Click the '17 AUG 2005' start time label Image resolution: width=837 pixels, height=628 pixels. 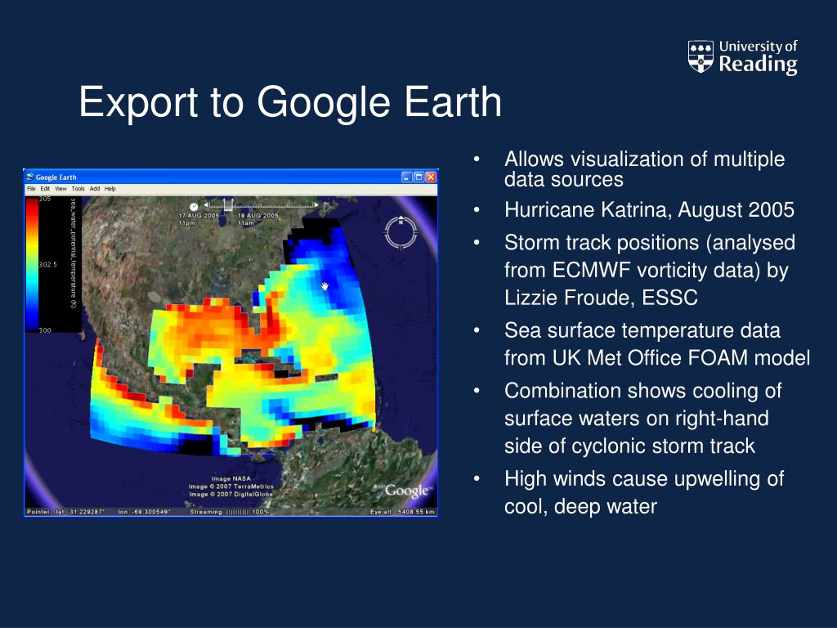pos(199,216)
